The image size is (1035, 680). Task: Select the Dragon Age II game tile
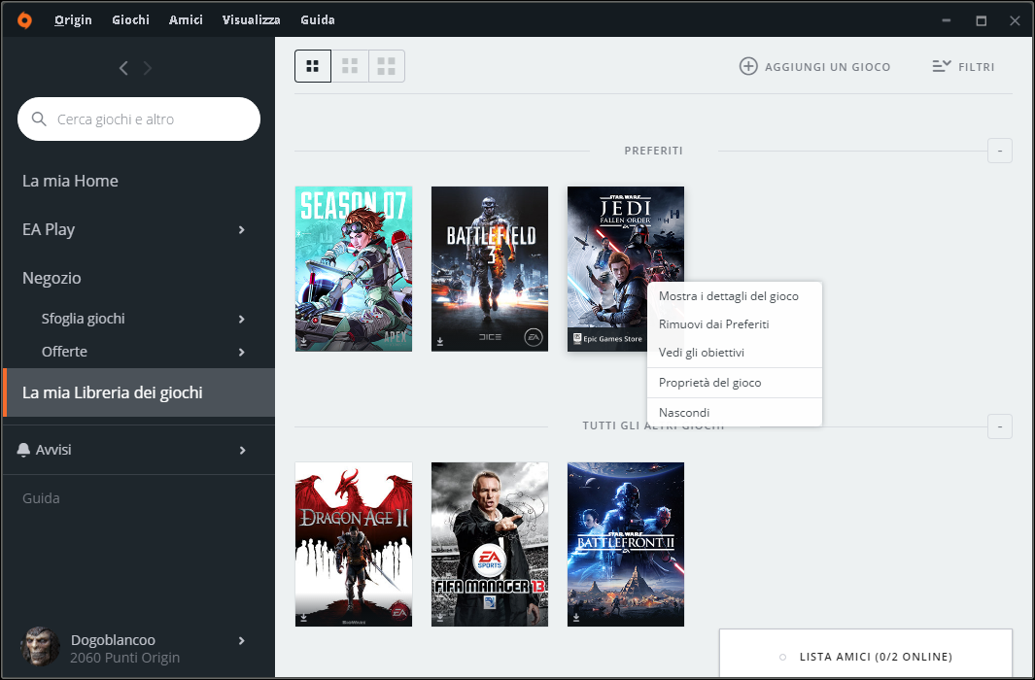tap(354, 544)
